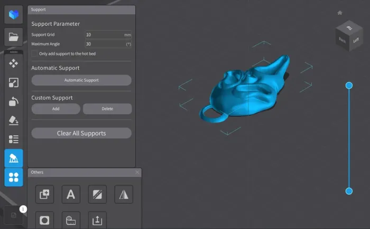
Task: Click the Automatic Support button
Action: coord(81,80)
